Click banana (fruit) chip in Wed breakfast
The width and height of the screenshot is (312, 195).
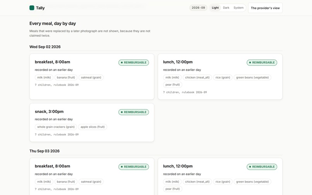click(x=66, y=77)
